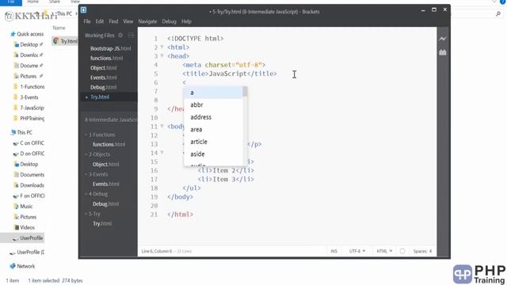507x285 pixels.
Task: Open the Debug menu
Action: click(x=169, y=21)
